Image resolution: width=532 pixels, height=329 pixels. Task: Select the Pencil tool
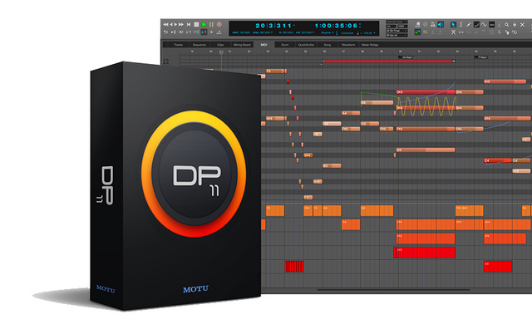469,24
